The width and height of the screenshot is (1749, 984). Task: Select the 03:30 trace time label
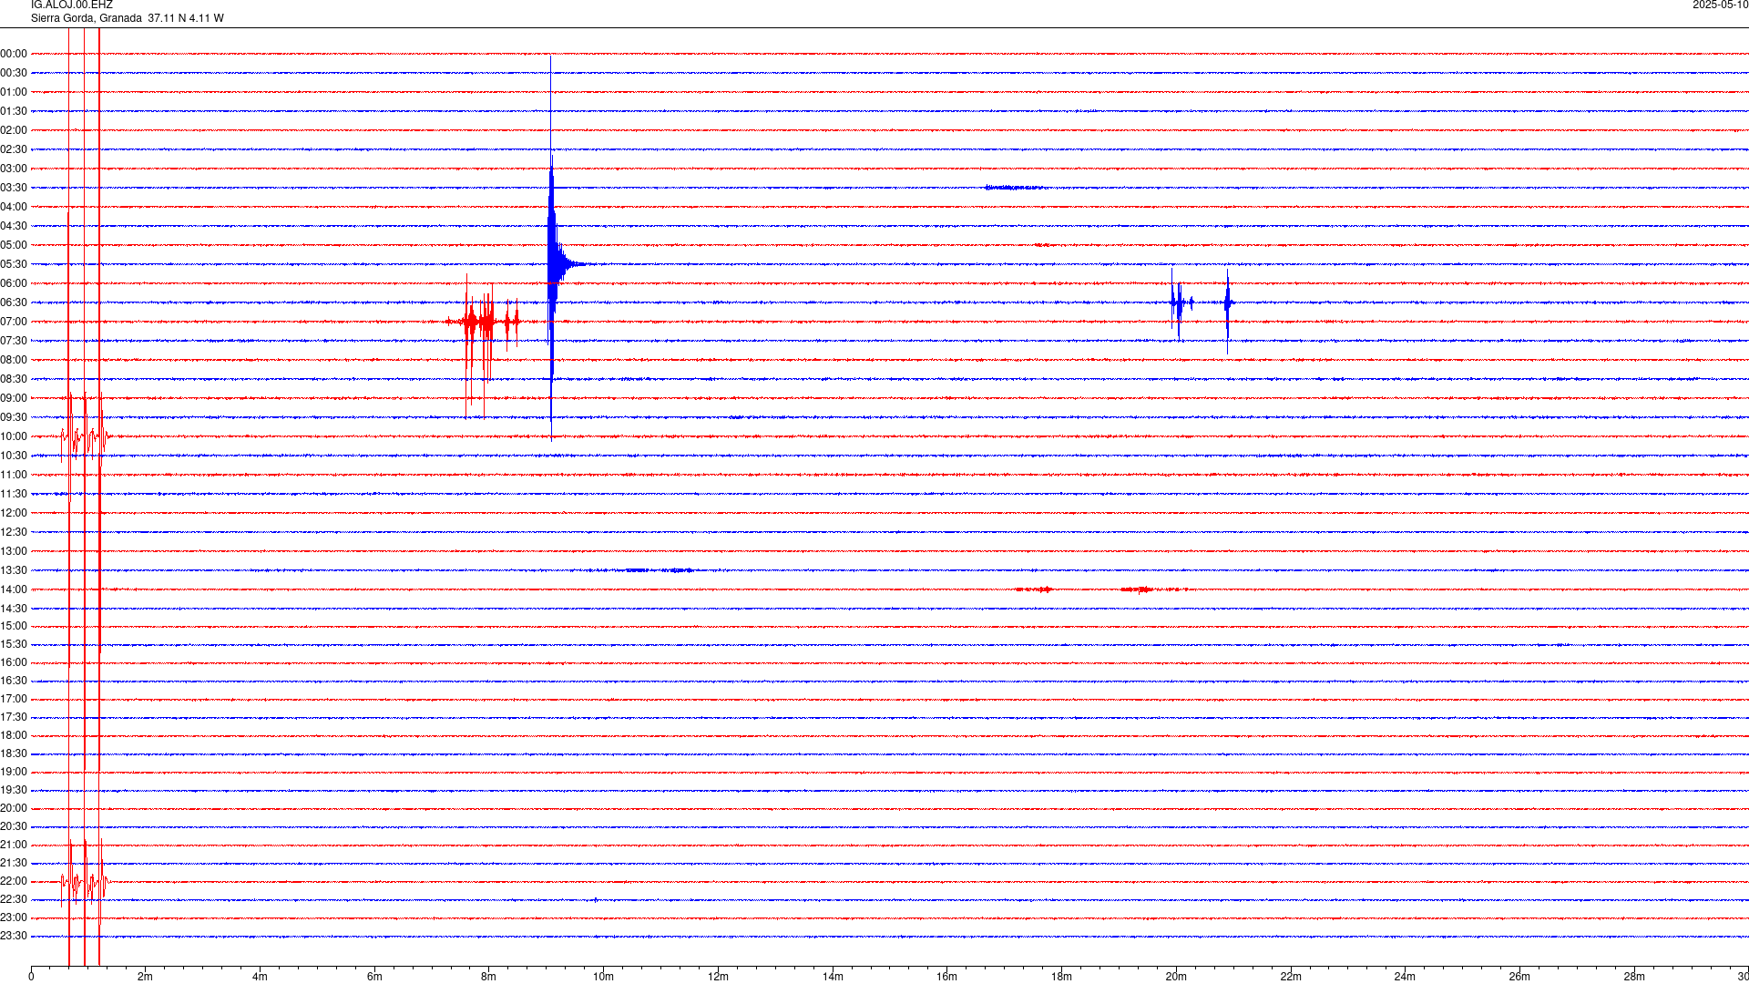[14, 188]
